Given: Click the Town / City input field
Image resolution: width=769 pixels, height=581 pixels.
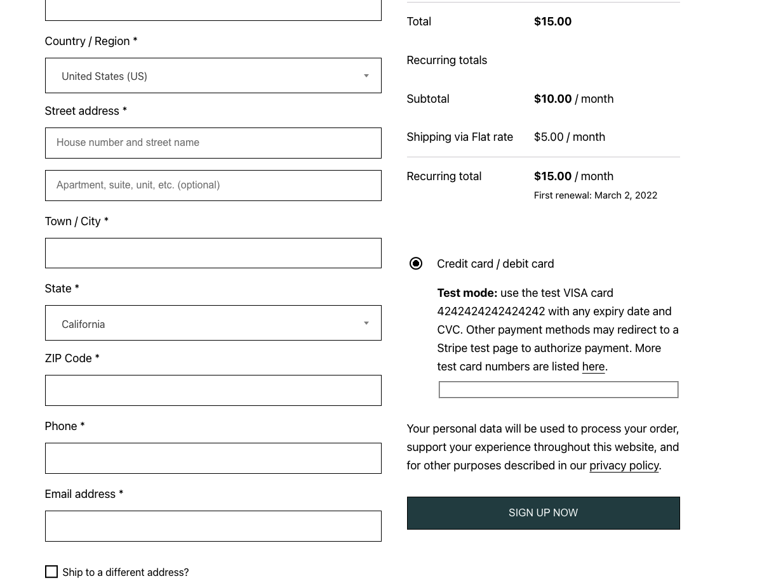Looking at the screenshot, I should click(213, 252).
